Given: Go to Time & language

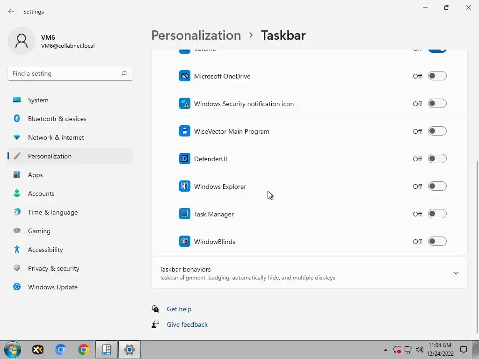Looking at the screenshot, I should [x=70, y=212].
